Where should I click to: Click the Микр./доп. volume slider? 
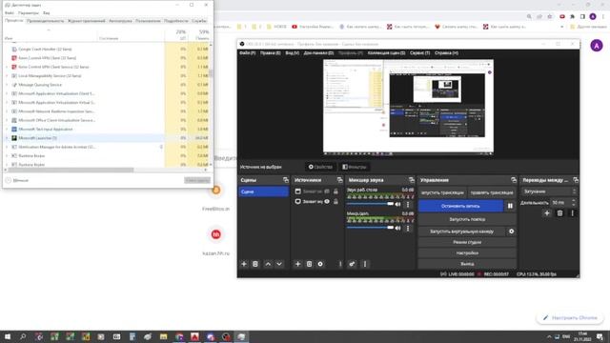[x=370, y=228]
